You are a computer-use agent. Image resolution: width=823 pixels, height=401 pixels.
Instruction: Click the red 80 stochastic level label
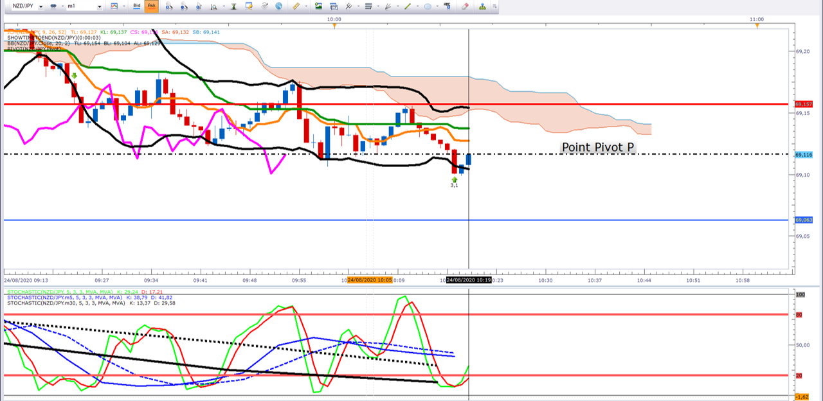pyautogui.click(x=800, y=315)
